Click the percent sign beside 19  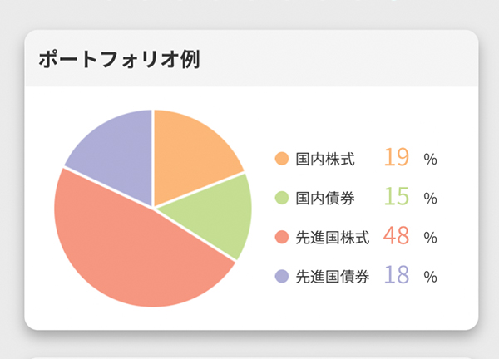click(430, 159)
